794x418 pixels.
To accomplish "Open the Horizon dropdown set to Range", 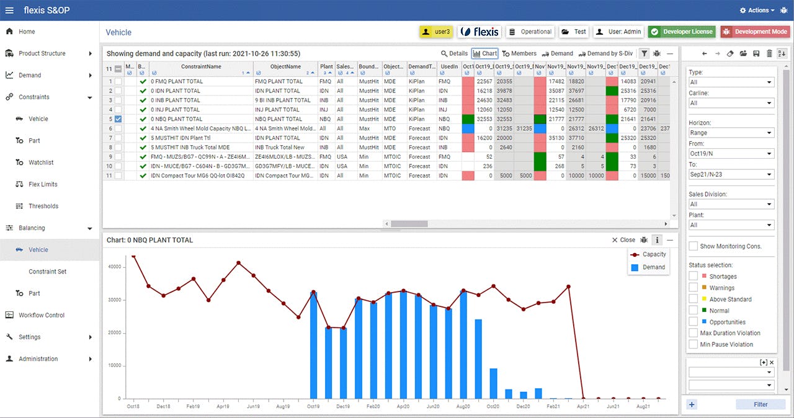I will (x=731, y=133).
